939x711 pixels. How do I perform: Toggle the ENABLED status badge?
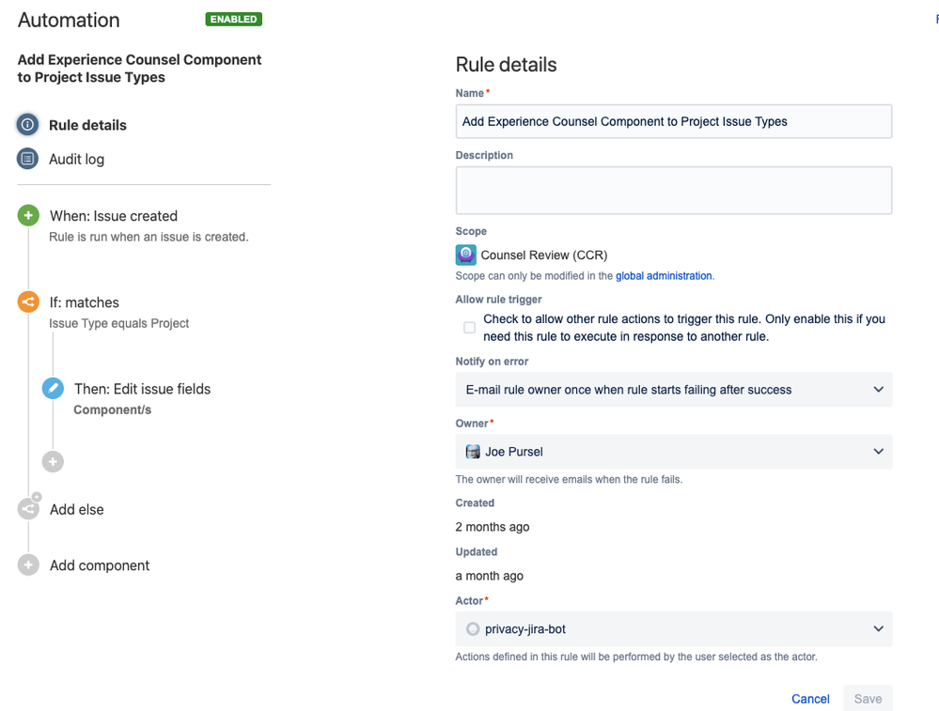pyautogui.click(x=233, y=19)
